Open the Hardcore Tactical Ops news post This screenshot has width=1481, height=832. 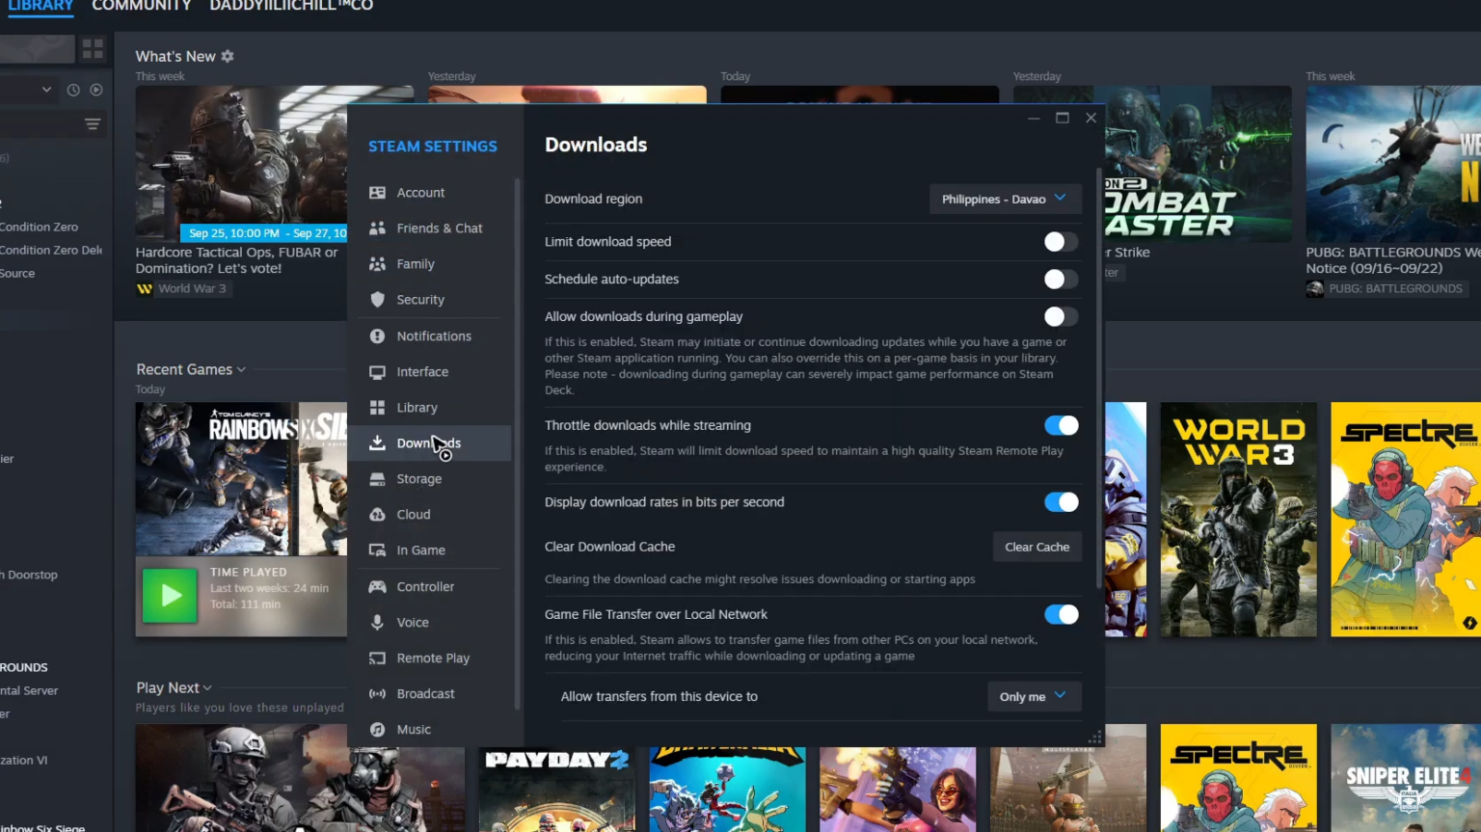pos(237,260)
